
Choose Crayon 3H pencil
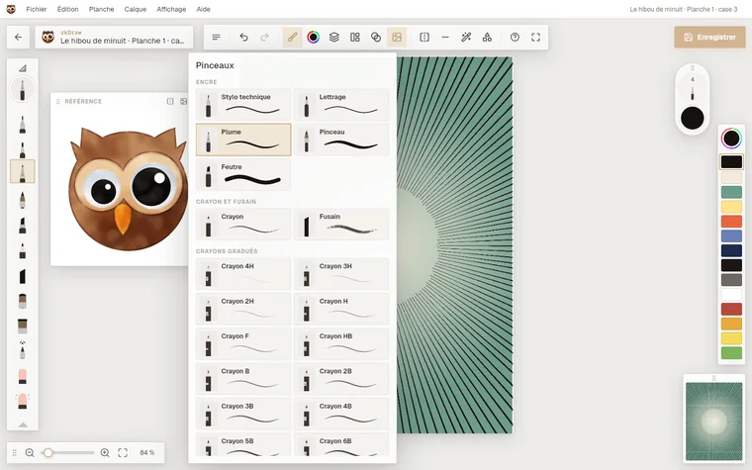(x=341, y=274)
